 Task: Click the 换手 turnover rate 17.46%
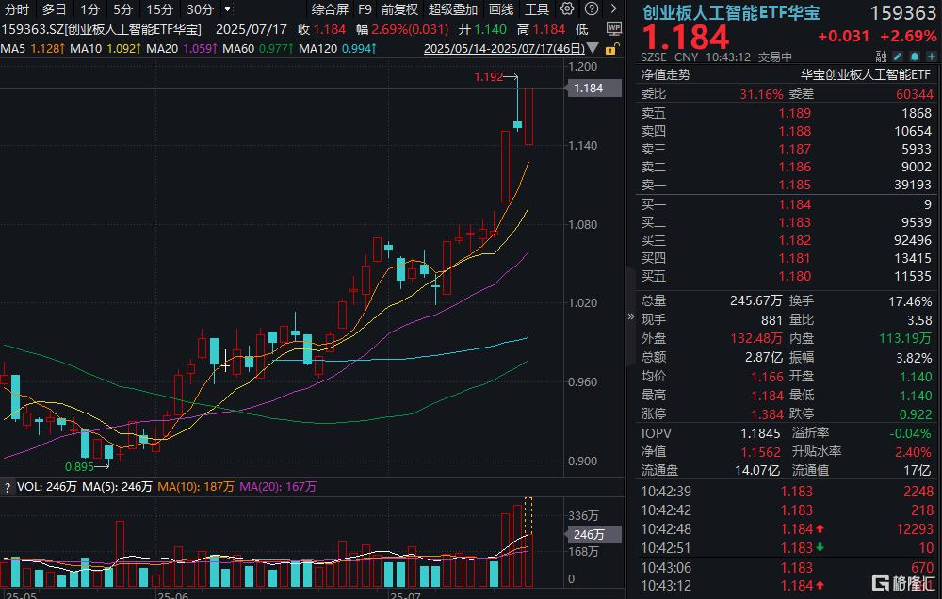tap(910, 301)
